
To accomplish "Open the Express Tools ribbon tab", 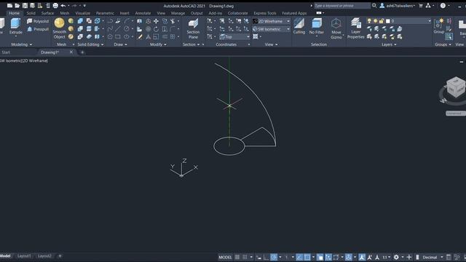I will pyautogui.click(x=265, y=13).
